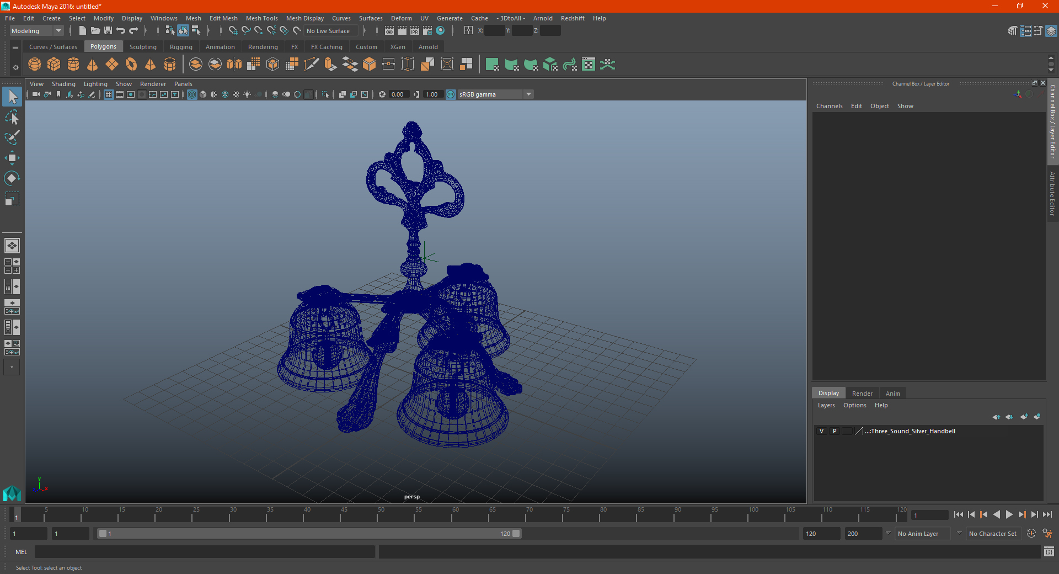
Task: Select the Rotate tool in toolbox
Action: point(12,178)
